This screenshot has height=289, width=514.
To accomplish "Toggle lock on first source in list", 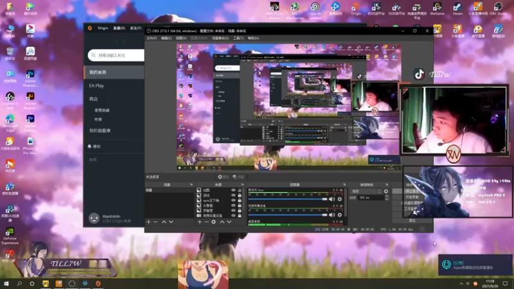I will pos(240,190).
